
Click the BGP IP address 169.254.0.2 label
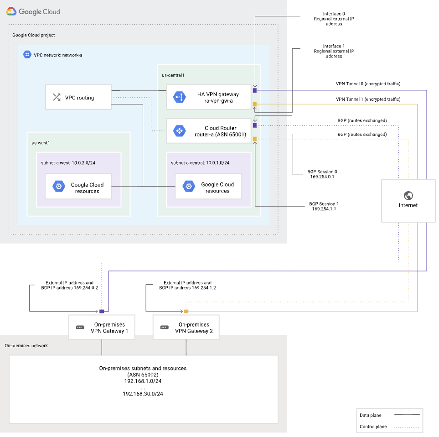(x=69, y=288)
